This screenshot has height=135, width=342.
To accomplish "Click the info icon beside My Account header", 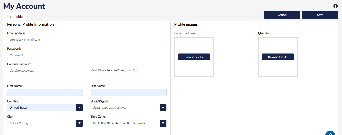I will point(335,6).
